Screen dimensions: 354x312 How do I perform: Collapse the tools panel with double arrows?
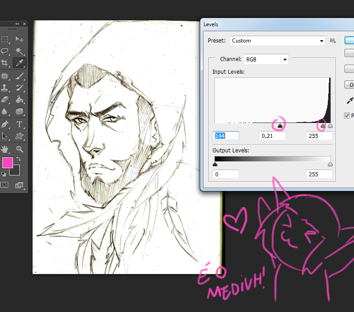point(17,24)
